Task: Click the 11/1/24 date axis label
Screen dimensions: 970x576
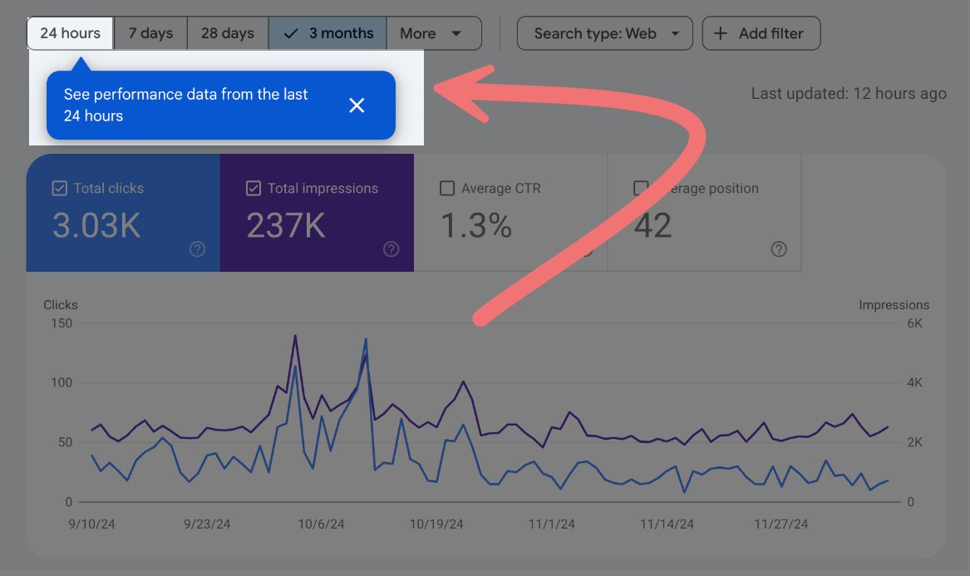Action: pos(551,524)
